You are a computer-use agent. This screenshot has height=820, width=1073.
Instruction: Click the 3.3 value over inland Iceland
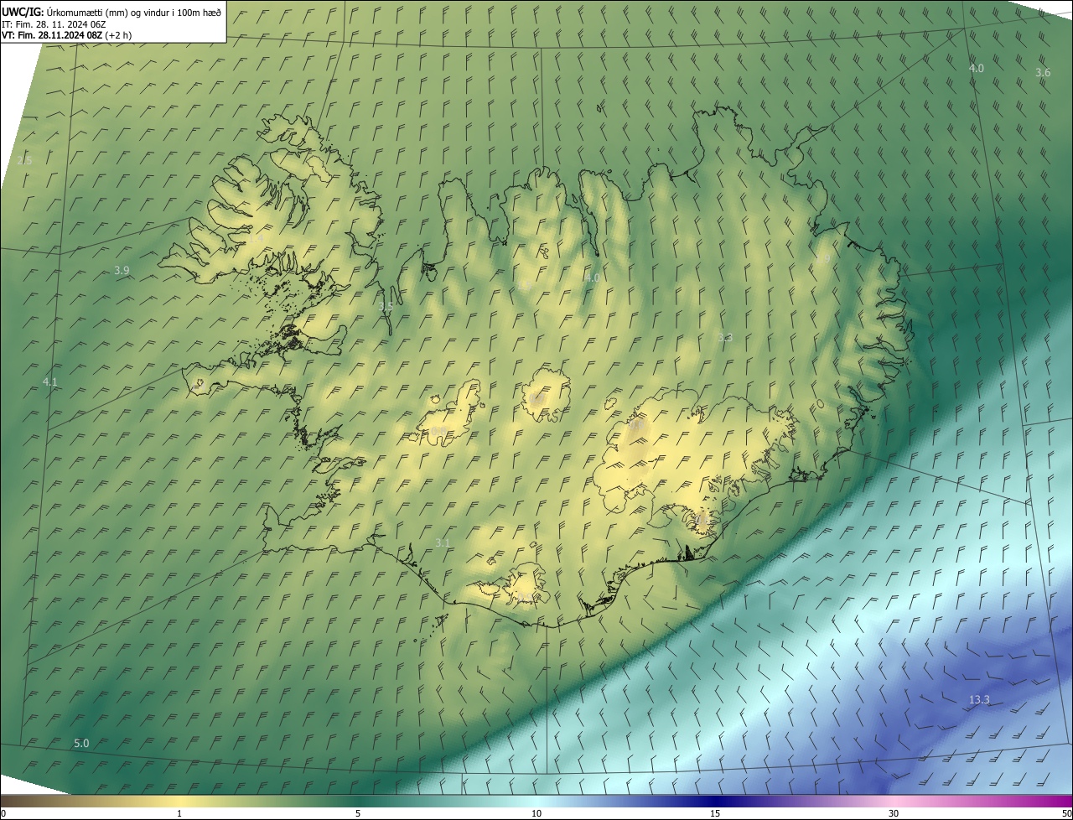725,338
